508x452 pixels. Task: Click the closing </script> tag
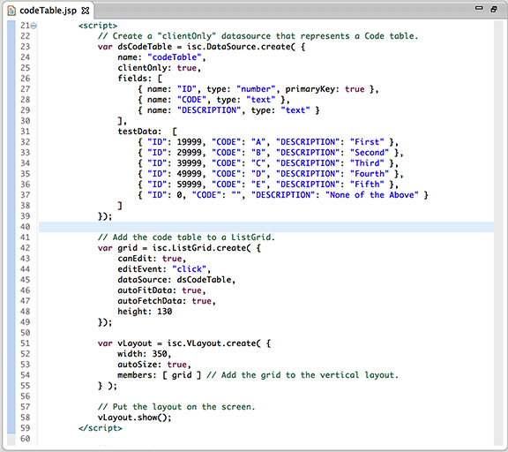(x=101, y=428)
